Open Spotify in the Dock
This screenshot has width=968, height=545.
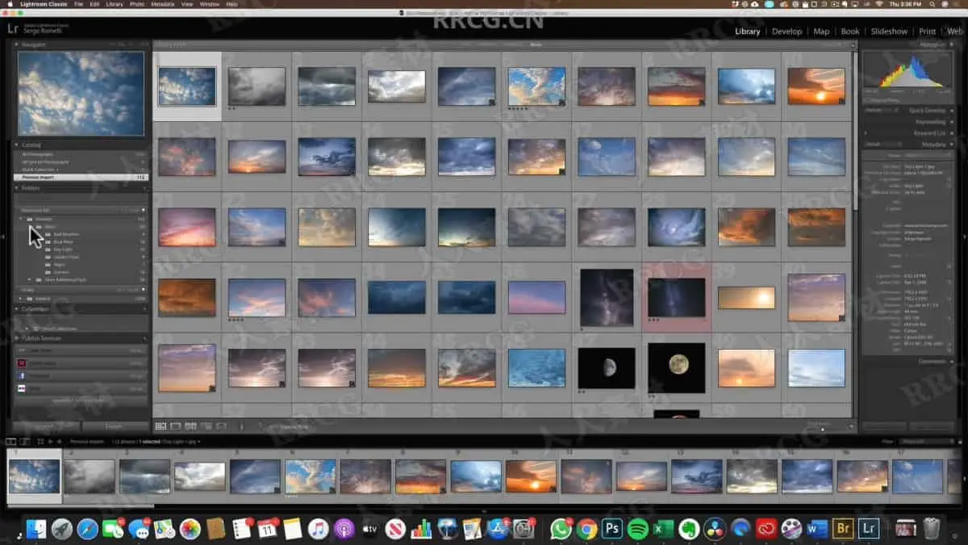[637, 529]
